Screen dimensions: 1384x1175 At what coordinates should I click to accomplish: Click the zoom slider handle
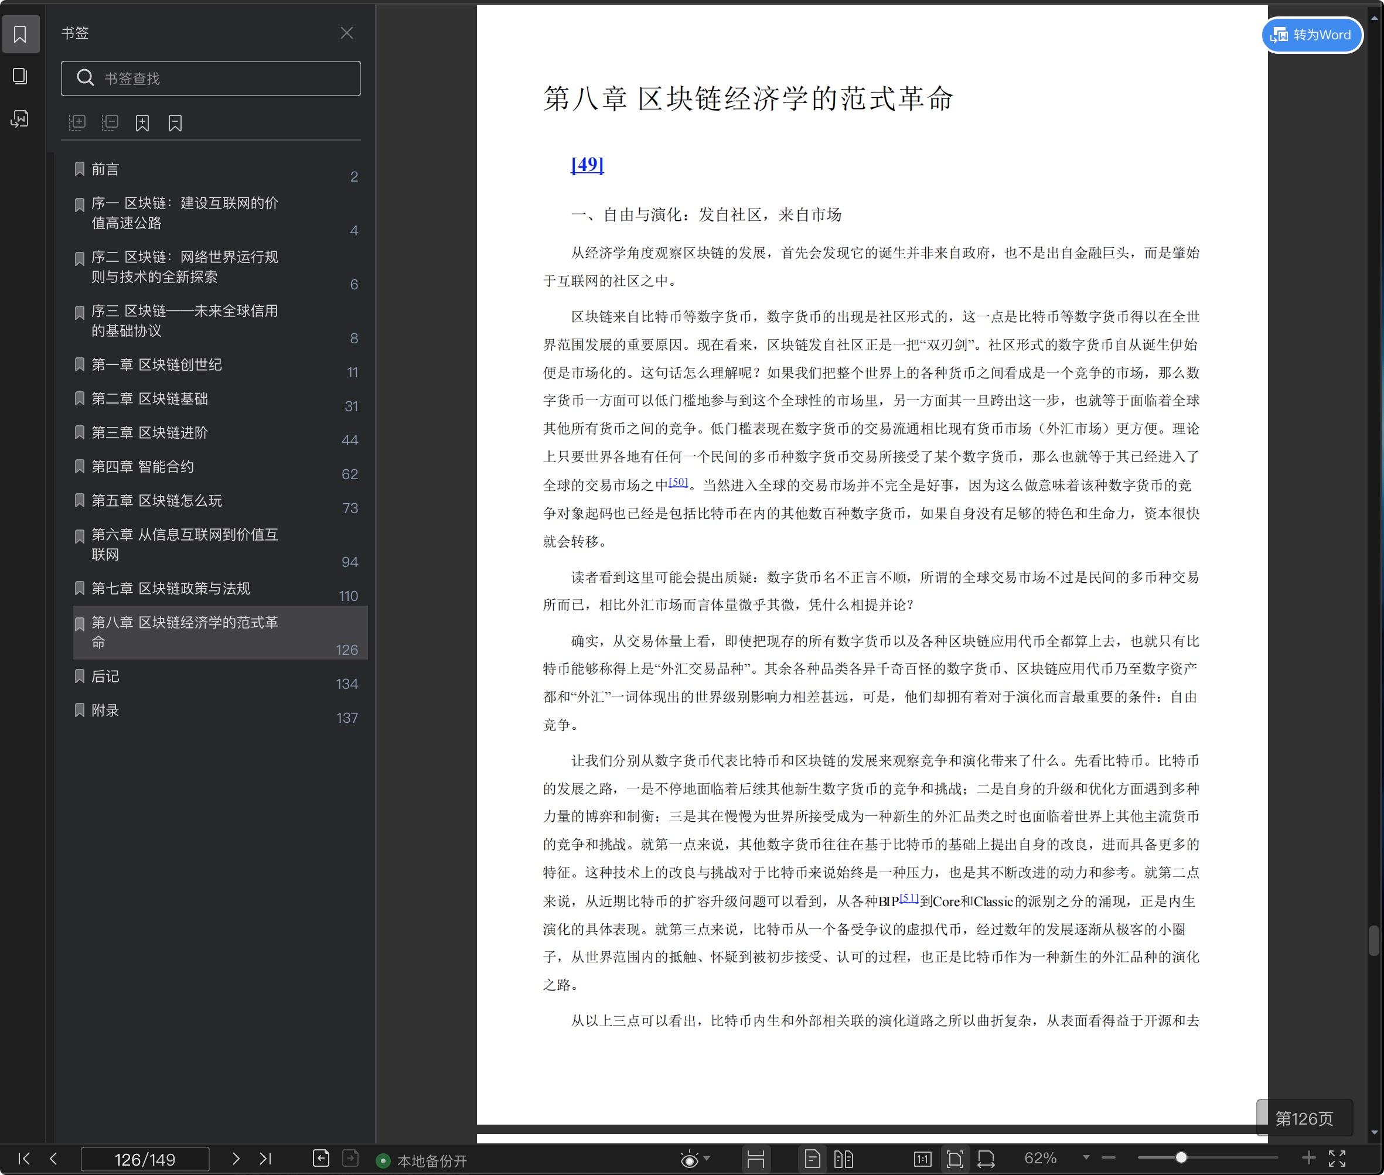1181,1157
